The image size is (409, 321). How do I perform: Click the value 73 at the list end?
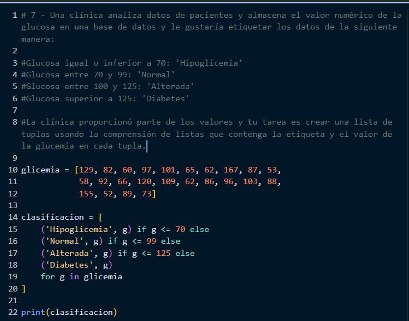click(146, 194)
